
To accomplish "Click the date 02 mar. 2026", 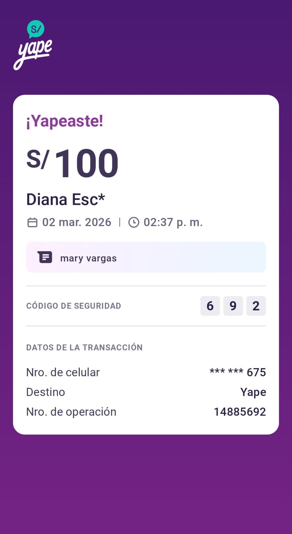I will click(77, 222).
